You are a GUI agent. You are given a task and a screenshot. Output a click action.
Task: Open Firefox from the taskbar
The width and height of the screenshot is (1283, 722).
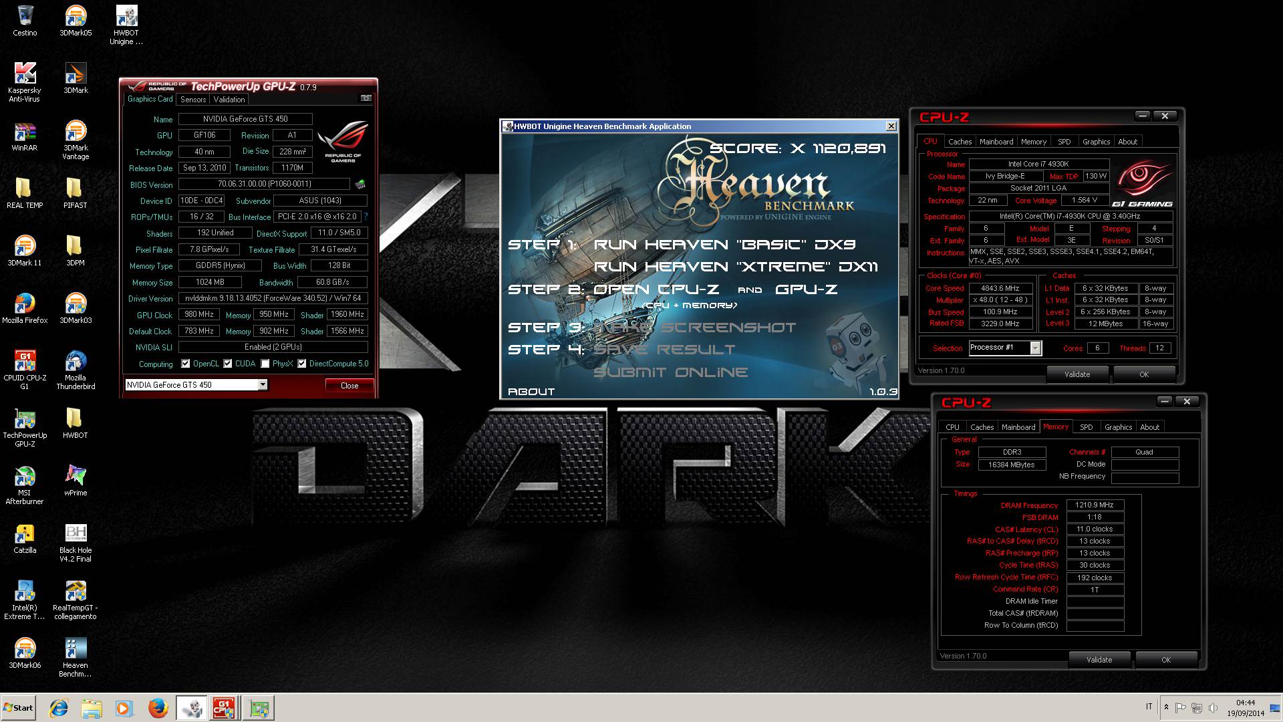coord(158,708)
